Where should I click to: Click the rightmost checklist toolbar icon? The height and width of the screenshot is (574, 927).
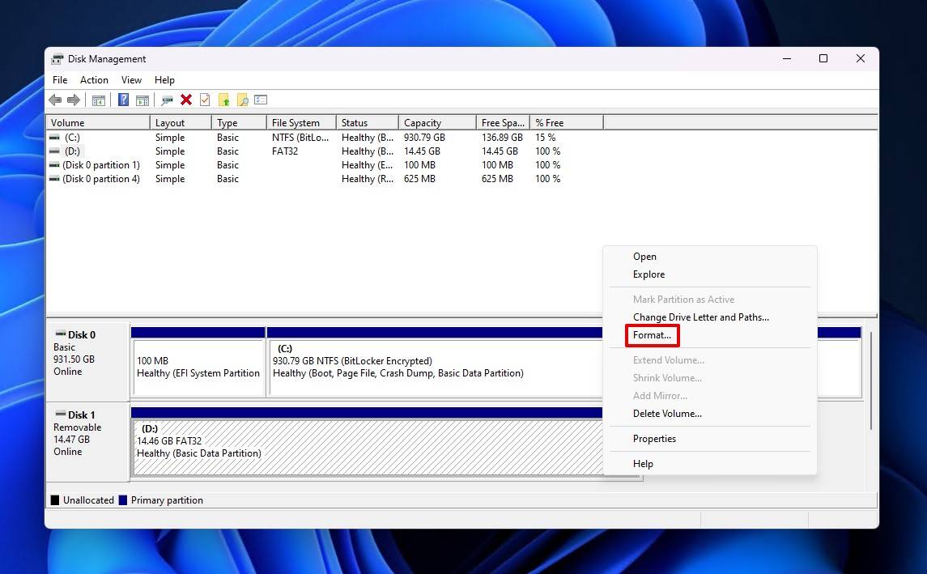pyautogui.click(x=261, y=100)
